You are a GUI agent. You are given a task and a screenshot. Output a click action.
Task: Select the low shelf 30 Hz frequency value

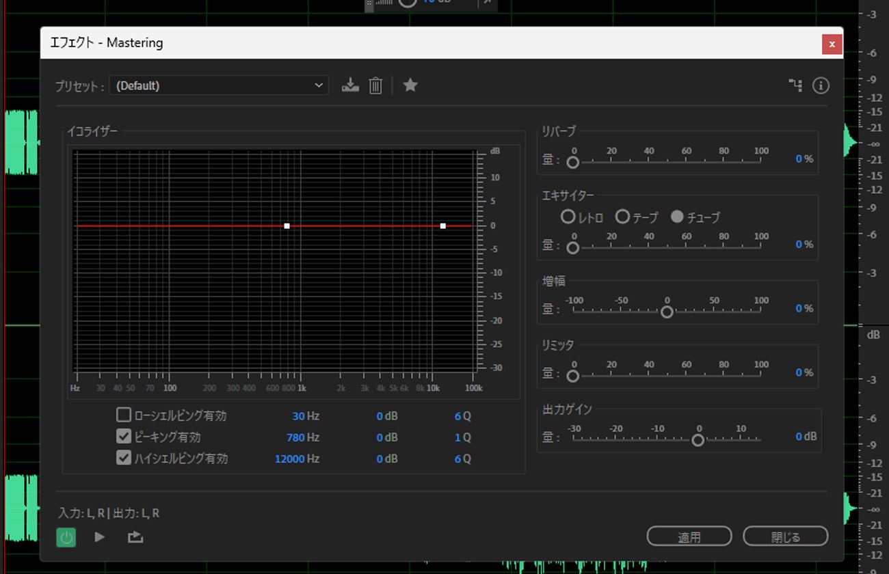[298, 416]
